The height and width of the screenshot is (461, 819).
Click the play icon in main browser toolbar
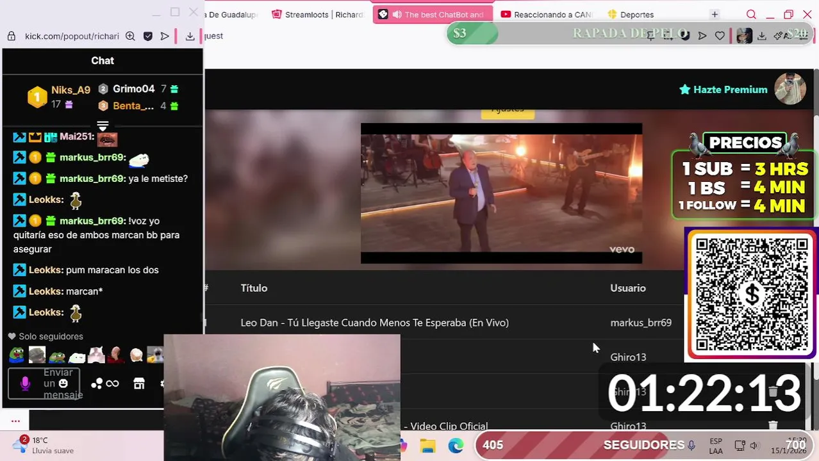[x=702, y=36]
